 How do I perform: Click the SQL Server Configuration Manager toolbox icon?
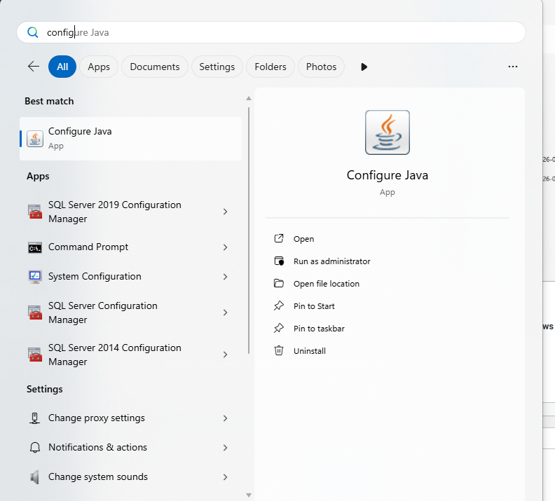(x=35, y=313)
